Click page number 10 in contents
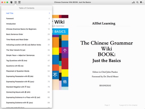This screenshot has width=145, height=109. pyautogui.click(x=49, y=29)
